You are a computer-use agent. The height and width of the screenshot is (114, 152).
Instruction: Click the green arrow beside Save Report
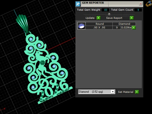[x=132, y=18]
